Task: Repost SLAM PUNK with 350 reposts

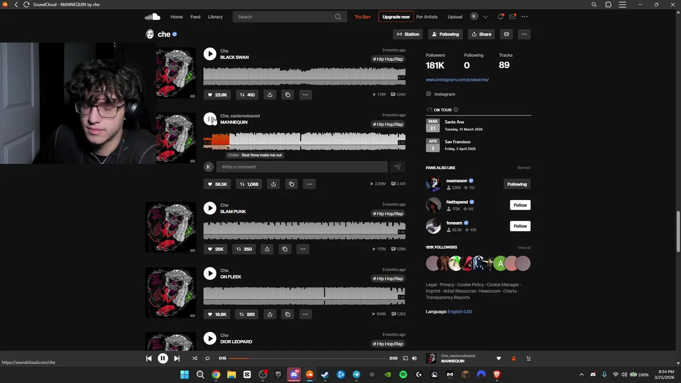Action: pyautogui.click(x=244, y=249)
